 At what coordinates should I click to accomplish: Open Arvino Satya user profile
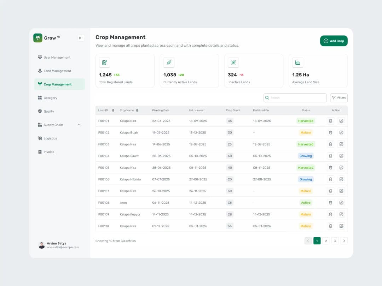tap(59, 245)
